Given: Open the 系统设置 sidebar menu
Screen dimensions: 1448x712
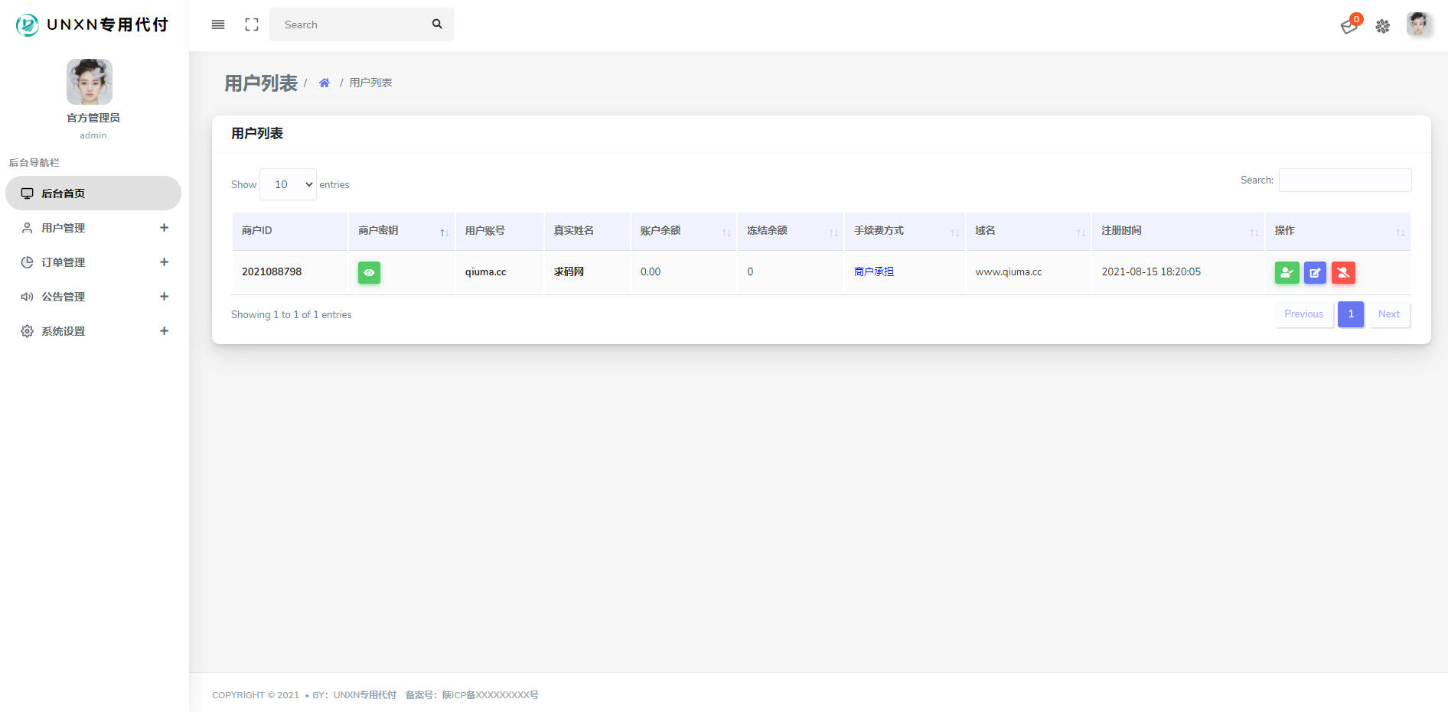Looking at the screenshot, I should pos(93,331).
